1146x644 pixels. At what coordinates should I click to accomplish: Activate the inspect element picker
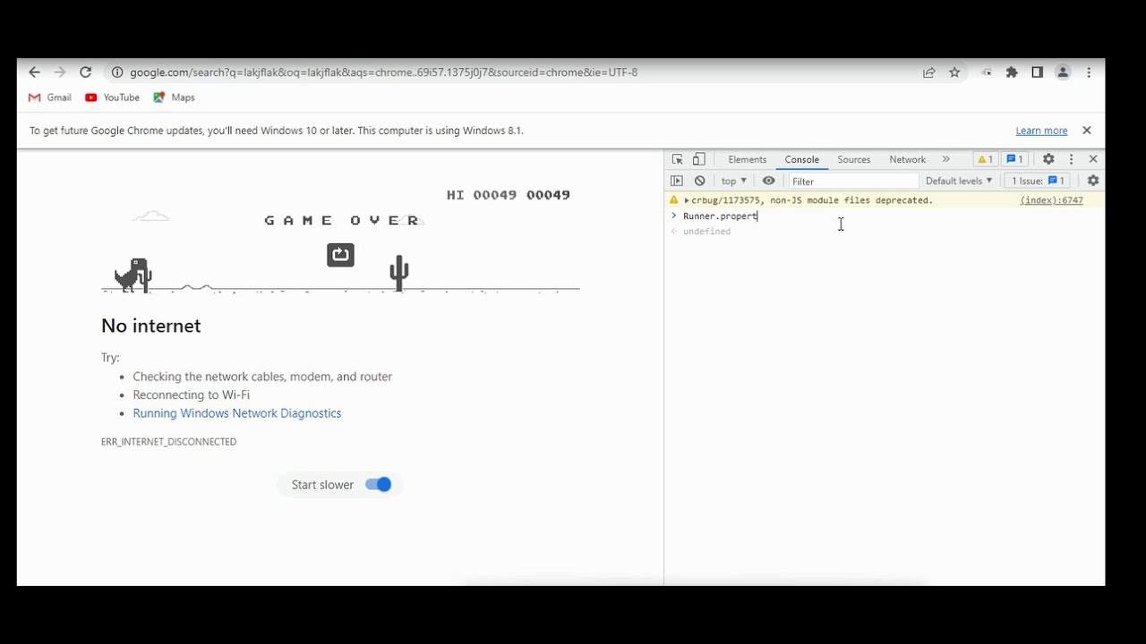pos(678,159)
